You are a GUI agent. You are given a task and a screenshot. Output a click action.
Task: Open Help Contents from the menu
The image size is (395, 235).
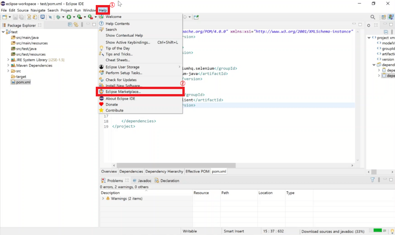point(140,23)
